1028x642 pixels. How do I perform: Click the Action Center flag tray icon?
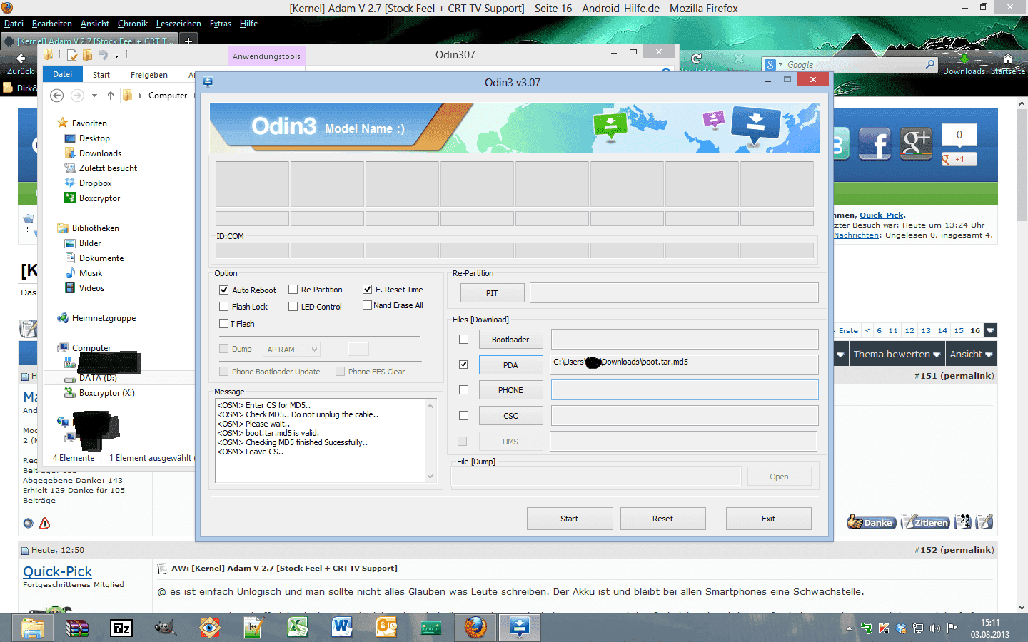click(x=952, y=628)
